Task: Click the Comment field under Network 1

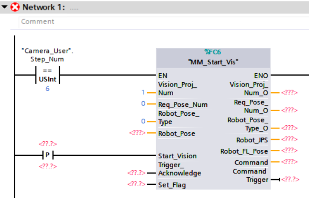Action: tap(164, 22)
